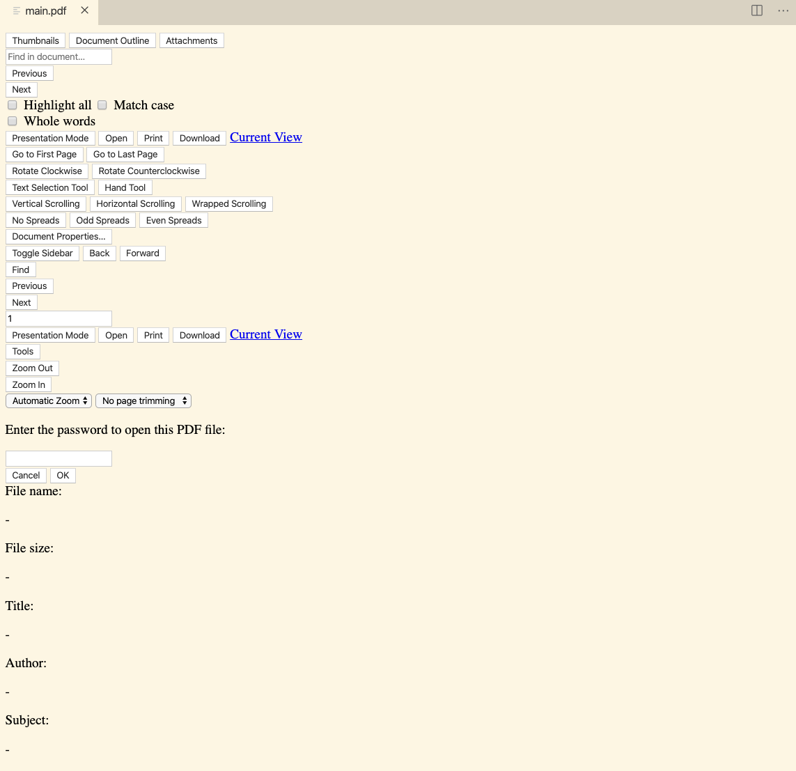Click the first Download button
796x771 pixels.
[x=199, y=138]
